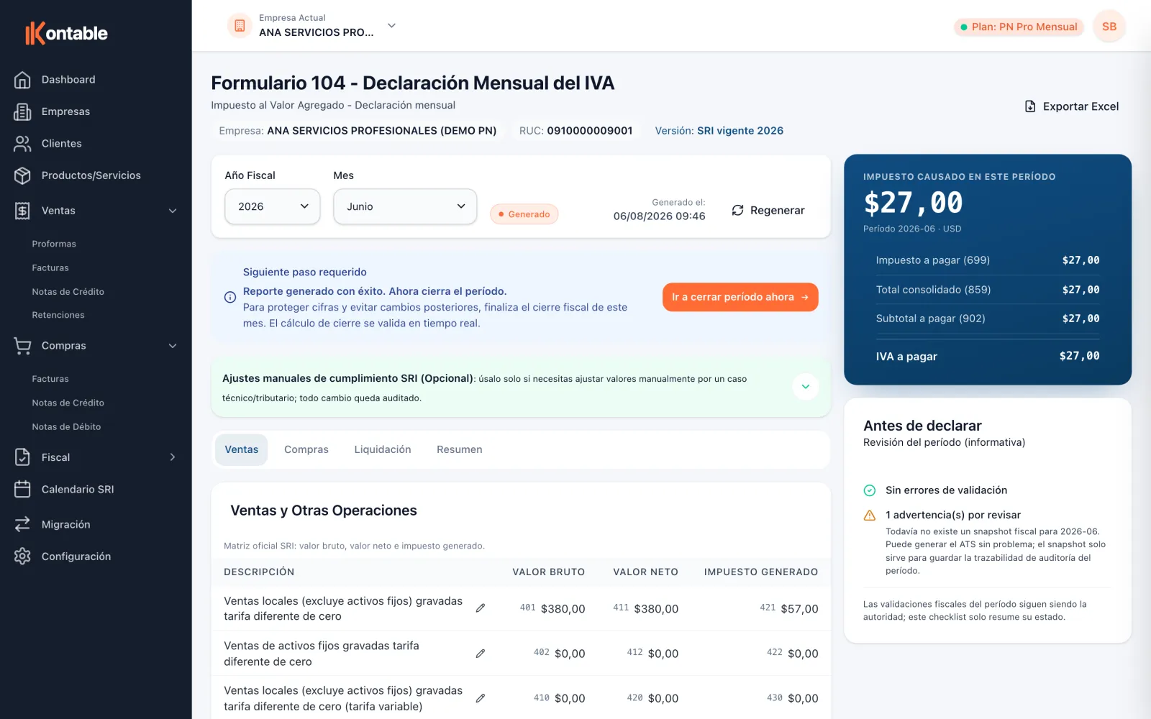Open the Mes Junio dropdown

coord(405,206)
